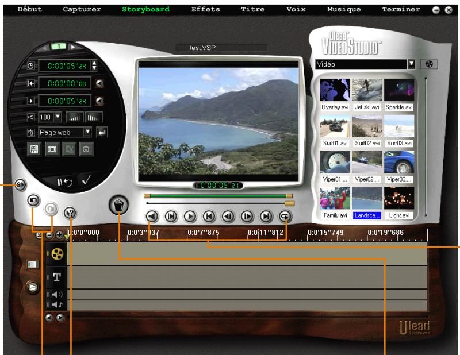Step back one frame
460x355 pixels.
coord(228,217)
